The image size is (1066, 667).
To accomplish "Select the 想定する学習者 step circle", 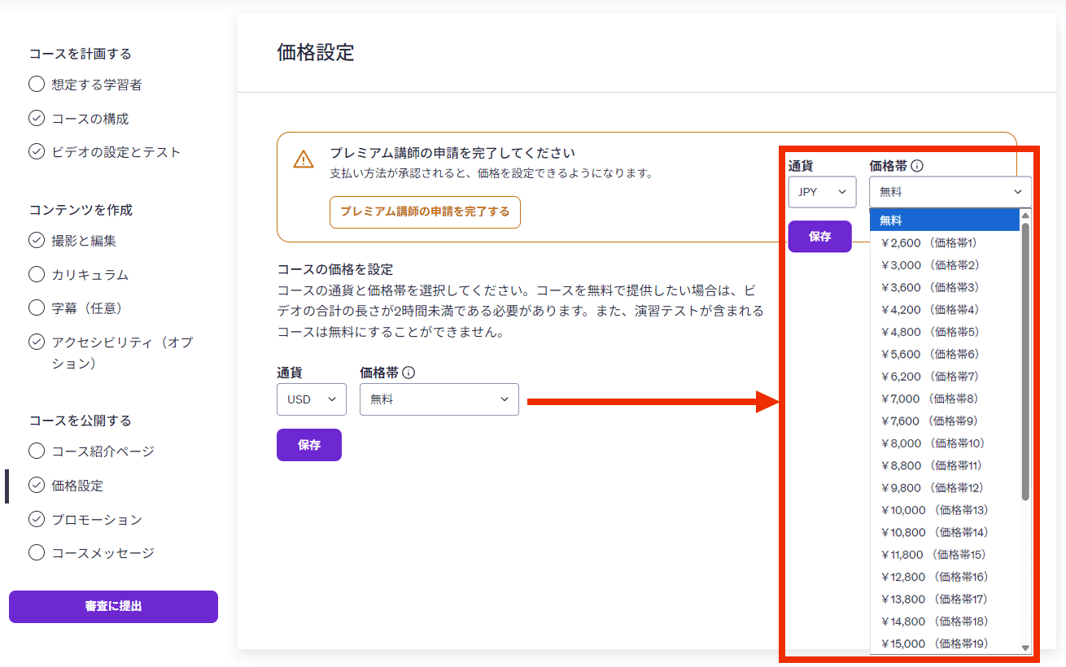I will [x=37, y=84].
